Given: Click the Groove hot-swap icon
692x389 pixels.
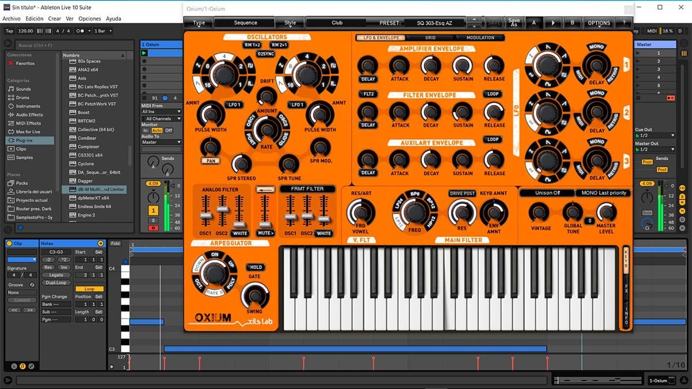Looking at the screenshot, I should [x=32, y=285].
